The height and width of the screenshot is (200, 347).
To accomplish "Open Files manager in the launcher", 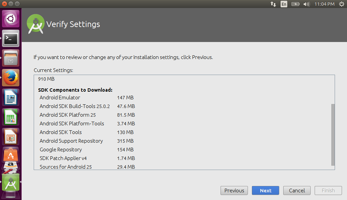I will [11, 58].
